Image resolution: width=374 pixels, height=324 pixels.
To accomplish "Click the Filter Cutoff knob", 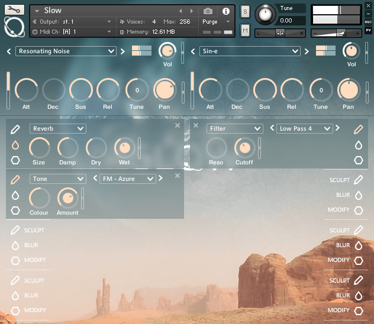I will point(244,148).
